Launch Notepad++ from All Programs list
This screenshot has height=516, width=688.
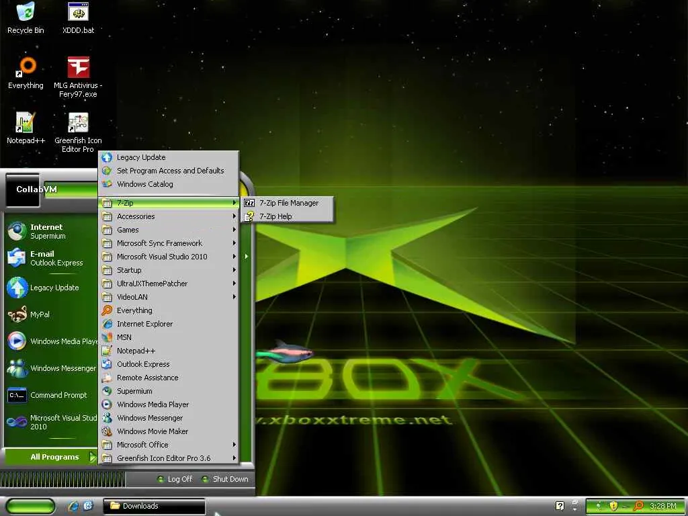(x=169, y=351)
